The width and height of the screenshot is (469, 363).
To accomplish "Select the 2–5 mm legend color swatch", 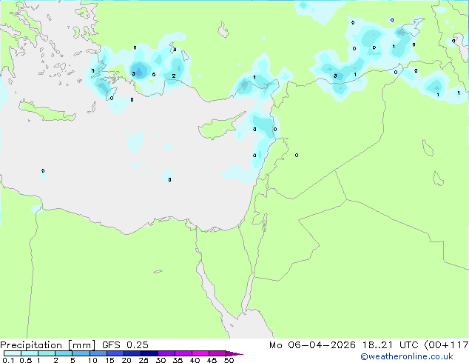I will [64, 353].
